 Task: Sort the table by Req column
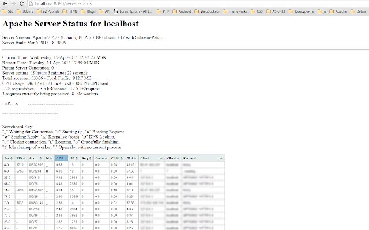[x=86, y=158]
